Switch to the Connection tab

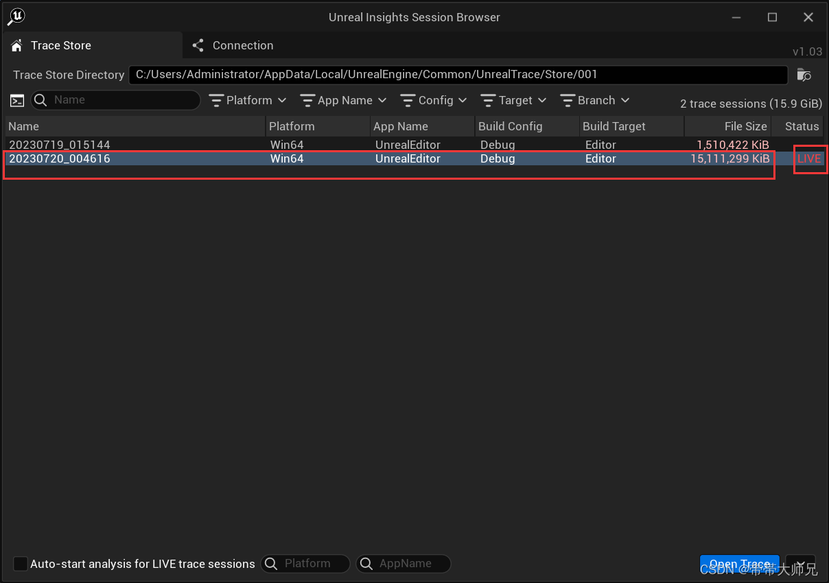coord(233,45)
